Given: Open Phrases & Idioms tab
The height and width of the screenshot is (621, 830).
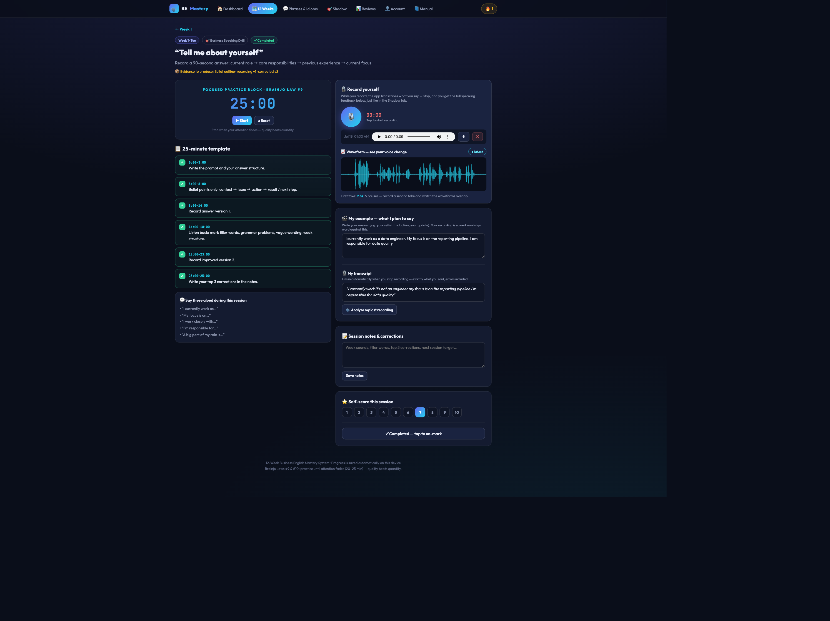Looking at the screenshot, I should (300, 9).
